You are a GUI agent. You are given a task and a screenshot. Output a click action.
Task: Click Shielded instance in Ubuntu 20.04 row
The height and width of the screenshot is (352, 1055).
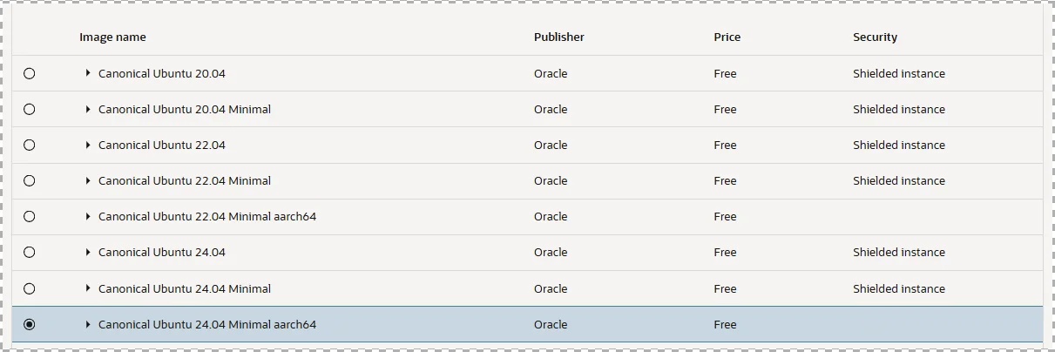tap(899, 74)
